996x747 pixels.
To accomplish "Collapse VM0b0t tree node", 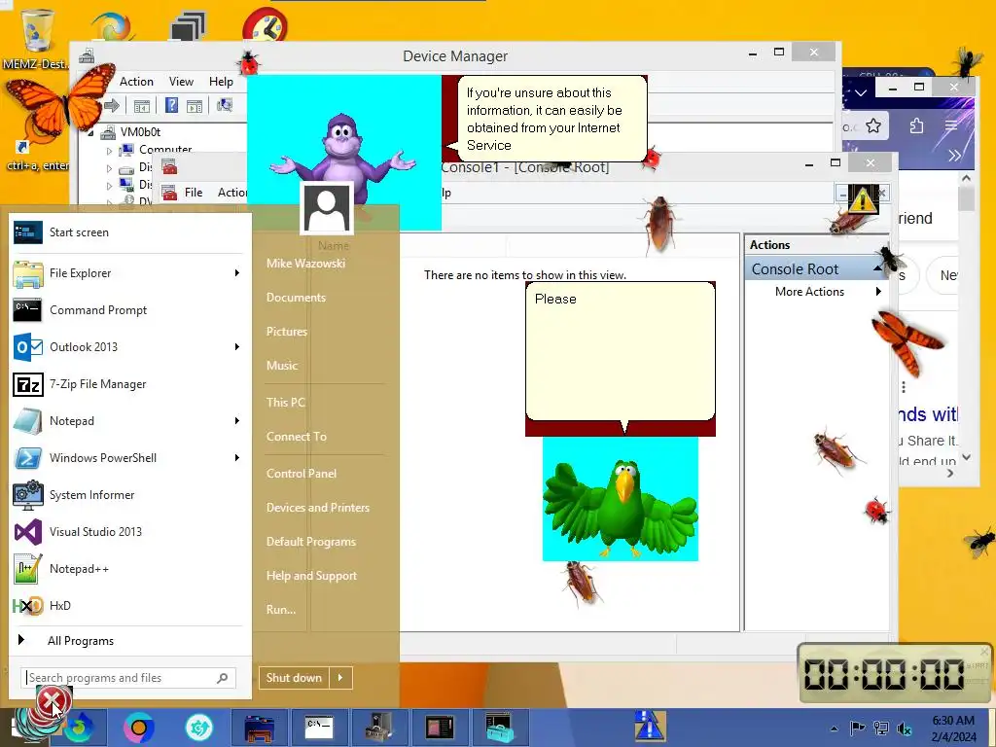I will pos(91,132).
